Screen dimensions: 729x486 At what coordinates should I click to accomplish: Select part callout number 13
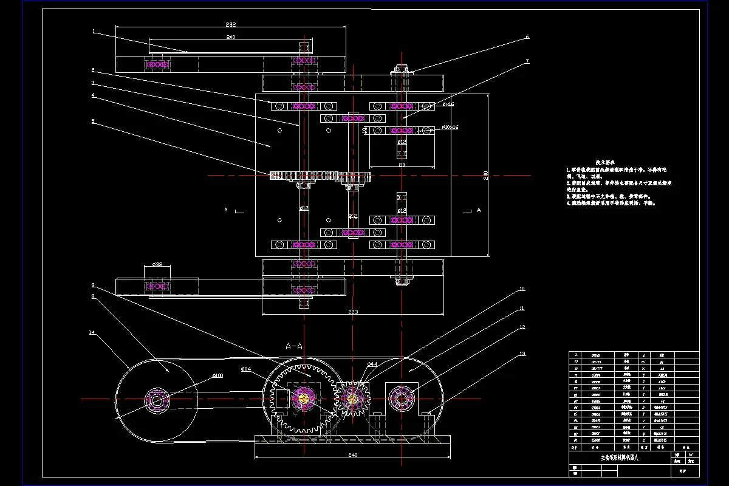522,354
